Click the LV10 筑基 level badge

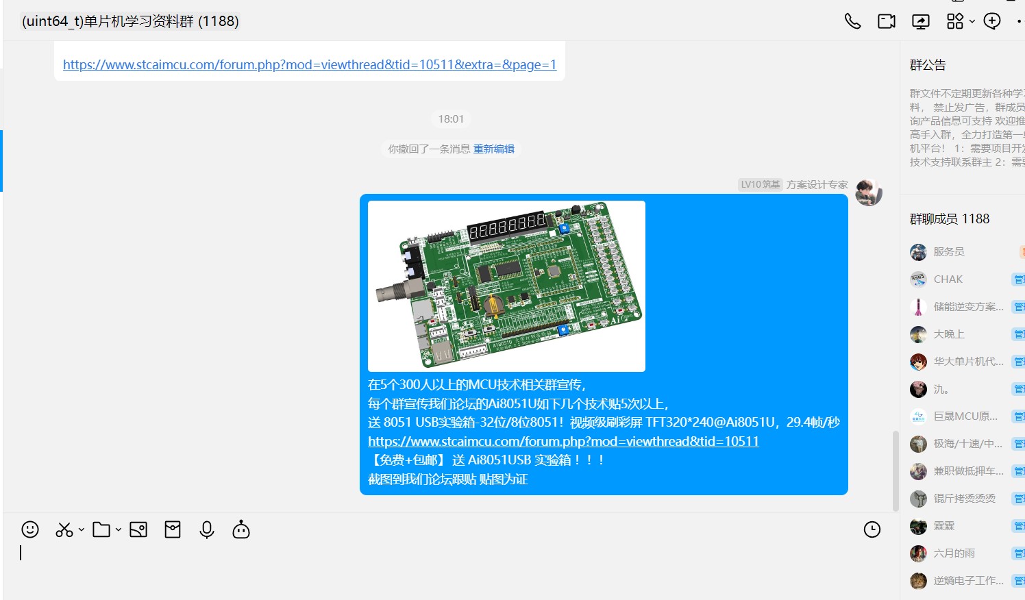tap(761, 184)
